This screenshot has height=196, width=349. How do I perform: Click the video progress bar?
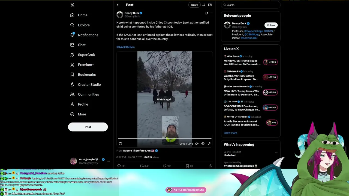(165, 139)
